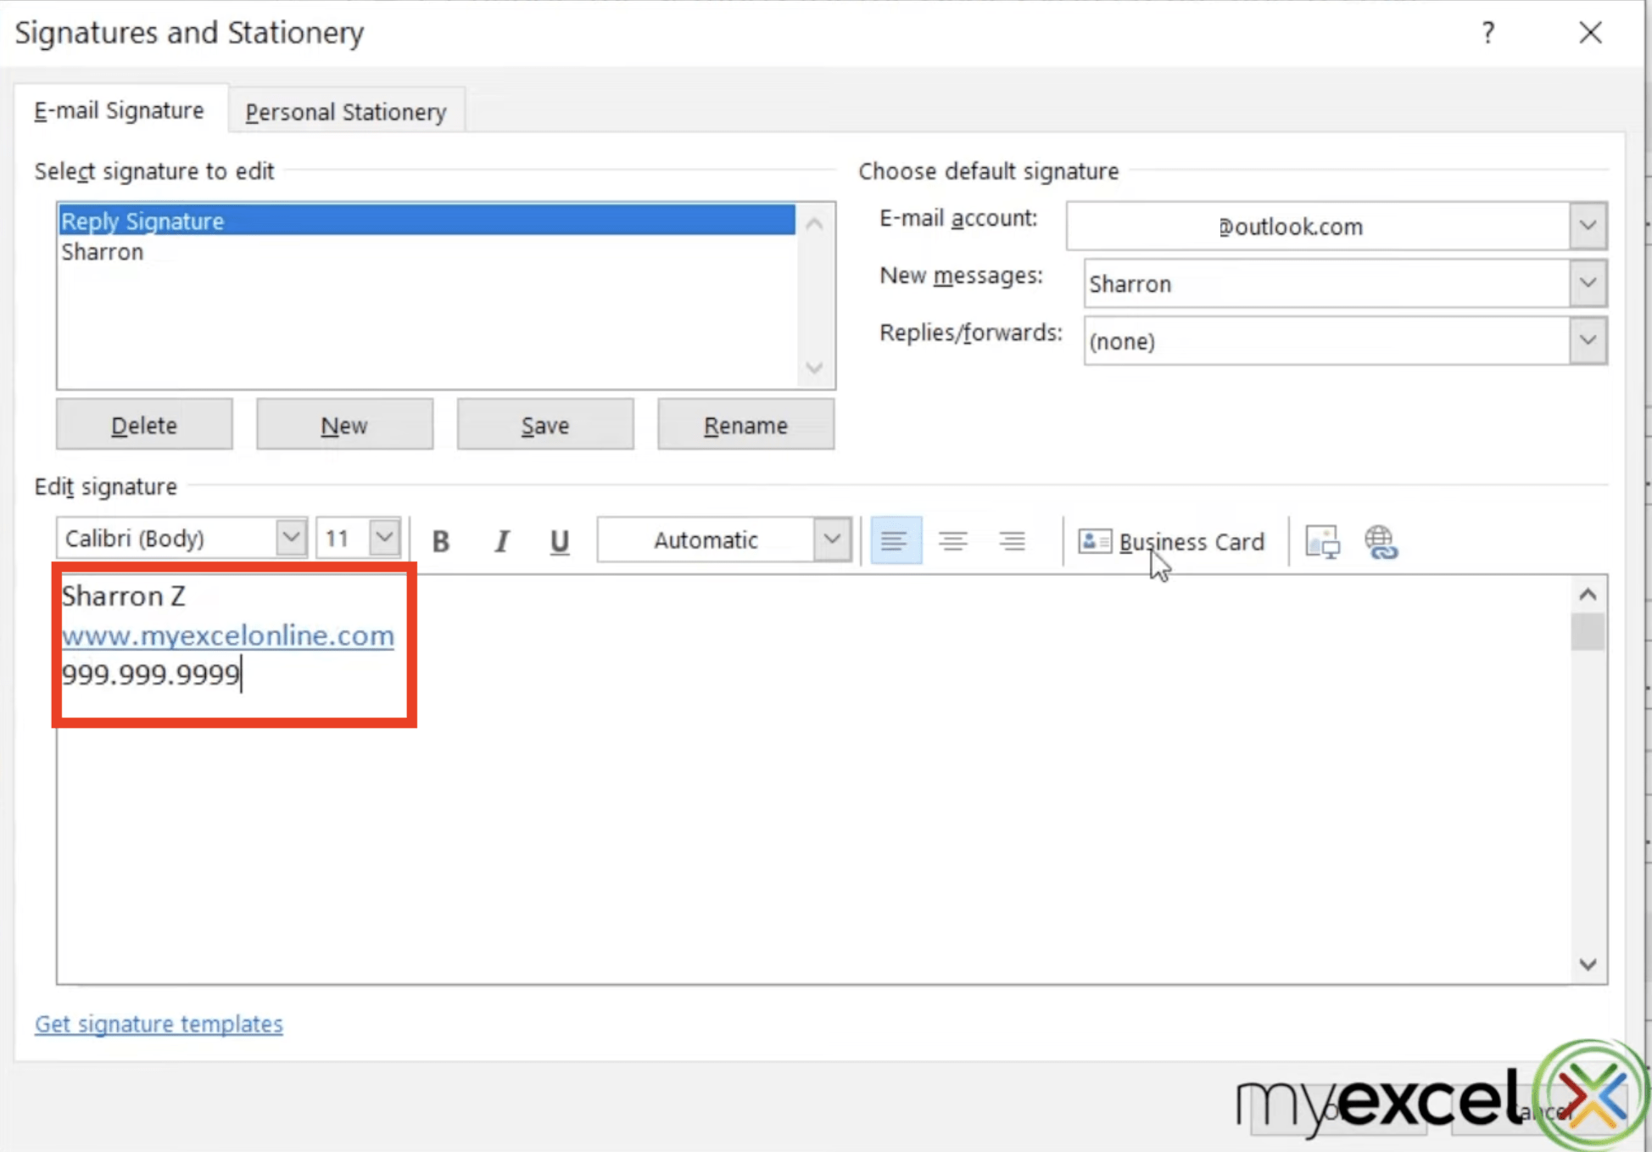Align signature text left

tap(896, 540)
